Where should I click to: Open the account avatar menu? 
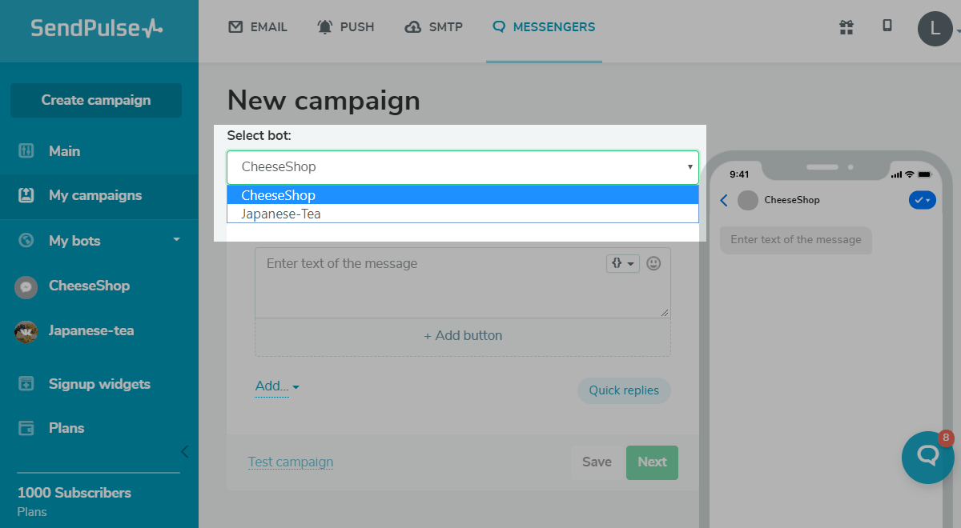[935, 29]
